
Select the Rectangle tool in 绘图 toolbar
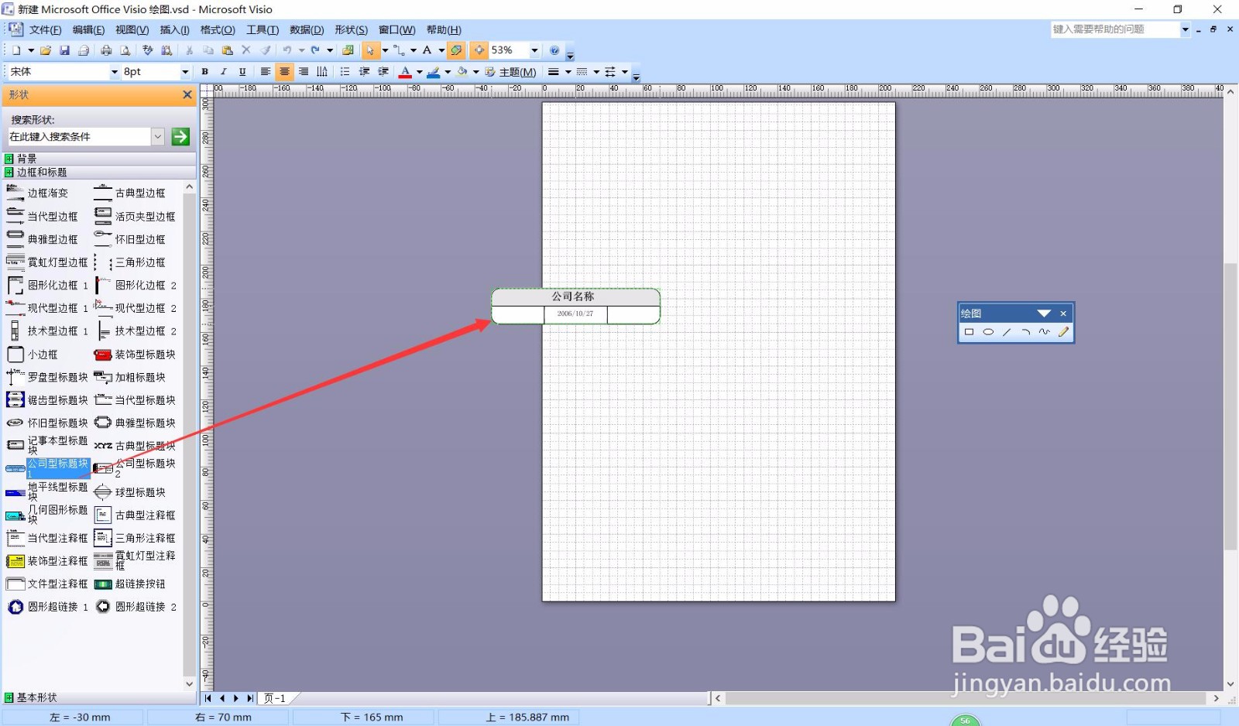click(x=969, y=332)
